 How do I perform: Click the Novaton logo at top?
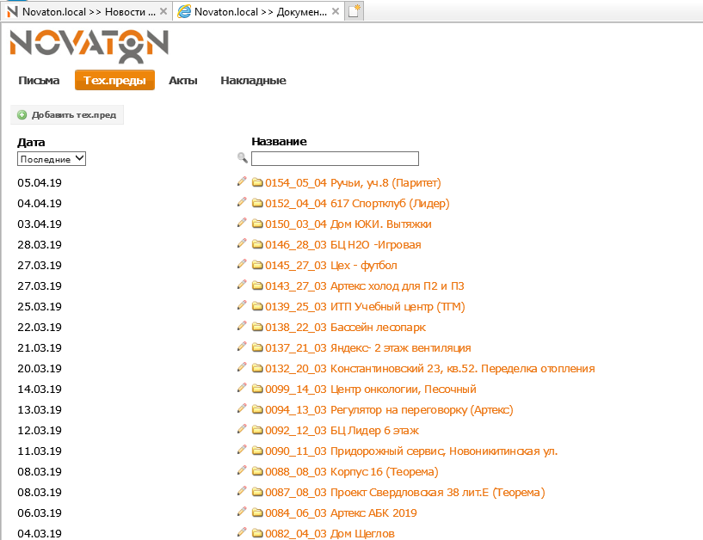[89, 46]
